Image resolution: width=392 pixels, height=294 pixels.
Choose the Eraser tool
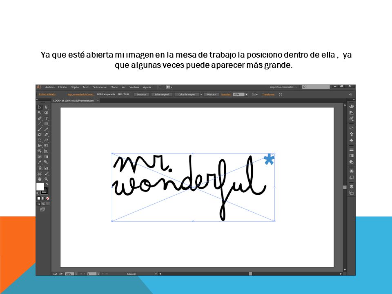tap(46, 134)
